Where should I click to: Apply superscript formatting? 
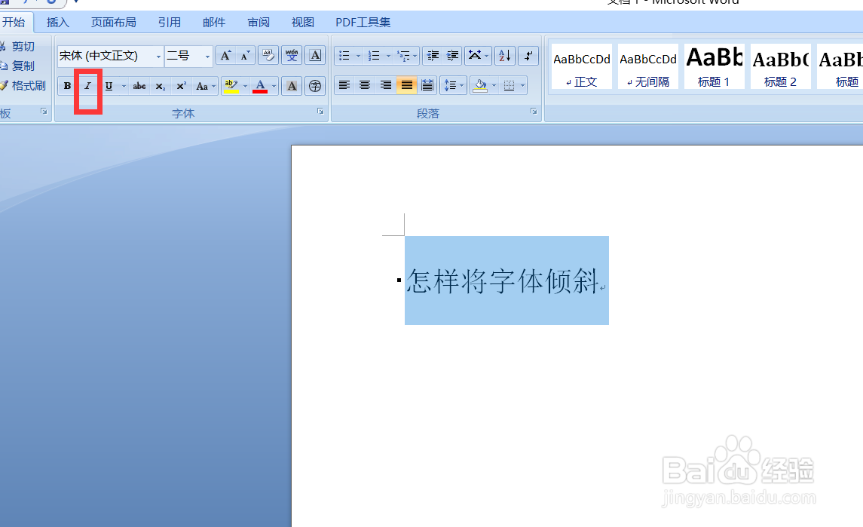pos(180,86)
